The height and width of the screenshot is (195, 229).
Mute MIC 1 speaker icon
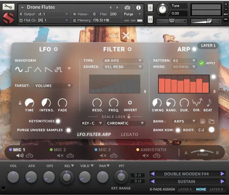pos(20,156)
